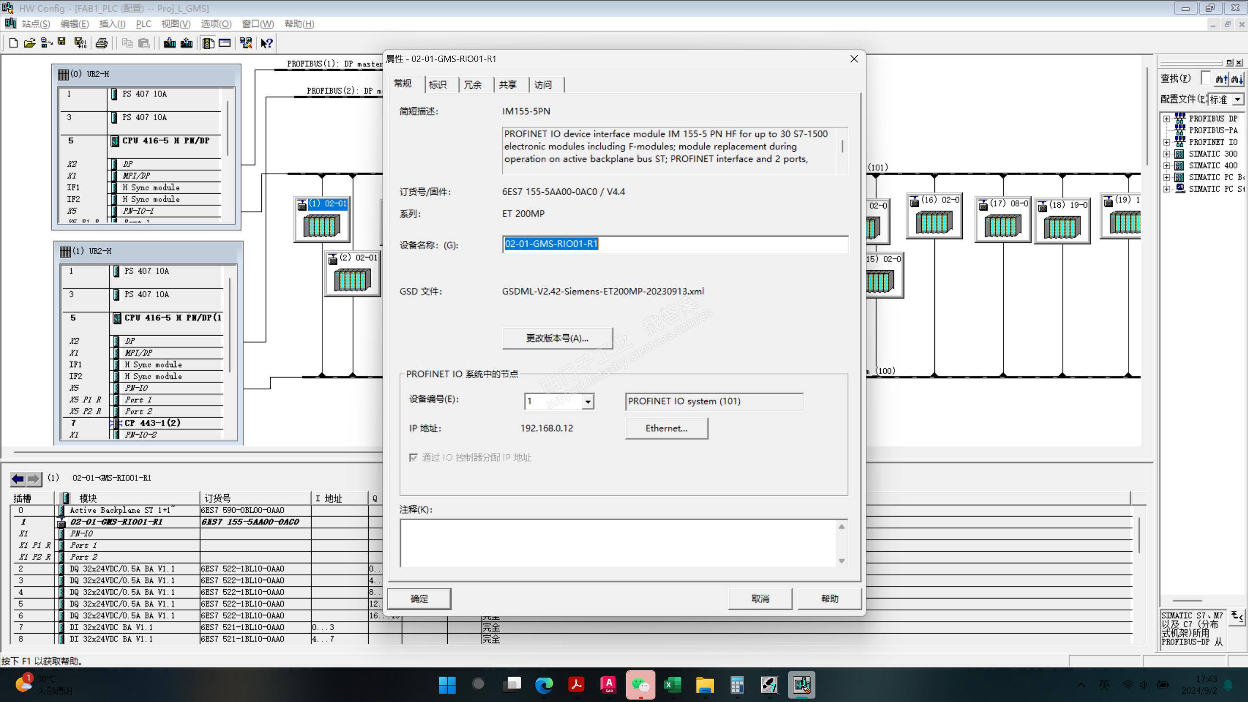Click Upload to PG toolbar icon
Viewport: 1248px width, 702px height.
point(186,43)
